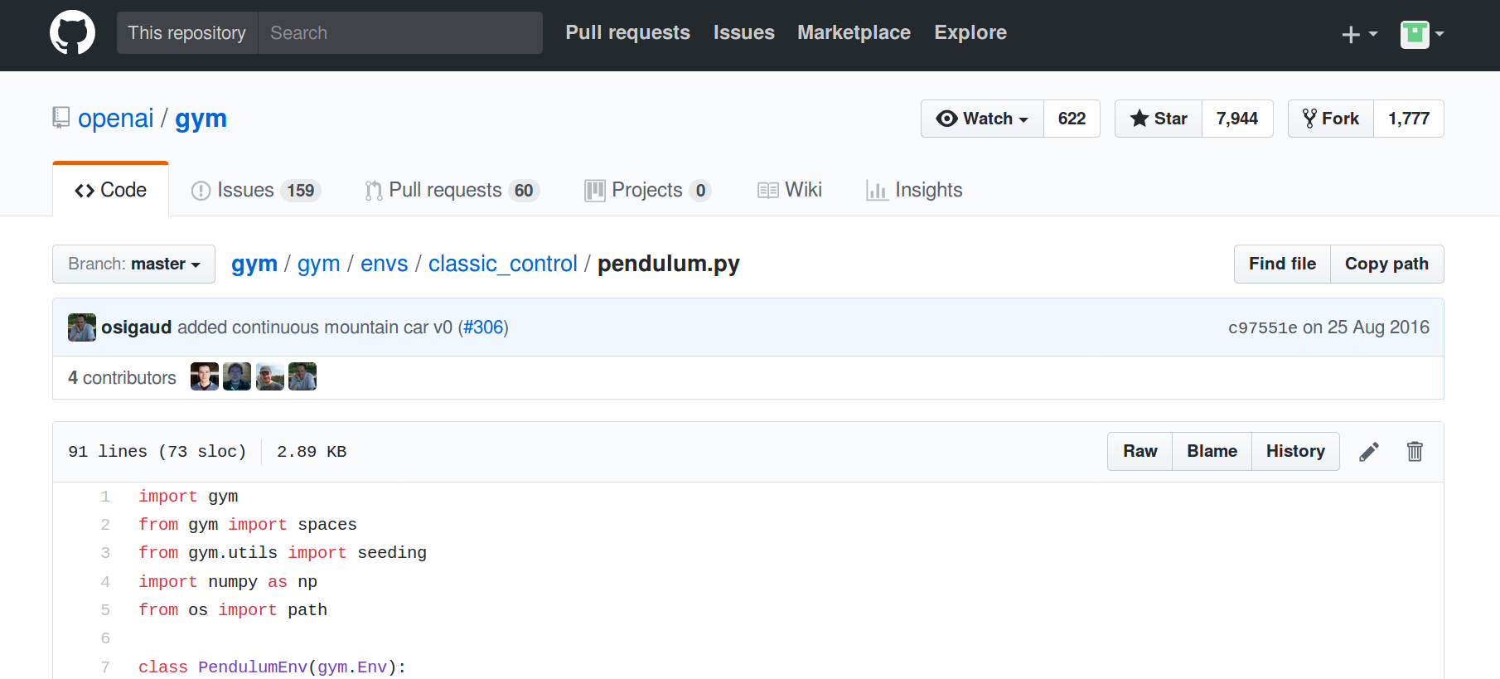The height and width of the screenshot is (679, 1500).
Task: Open the plus create-new dropdown
Action: [x=1358, y=34]
